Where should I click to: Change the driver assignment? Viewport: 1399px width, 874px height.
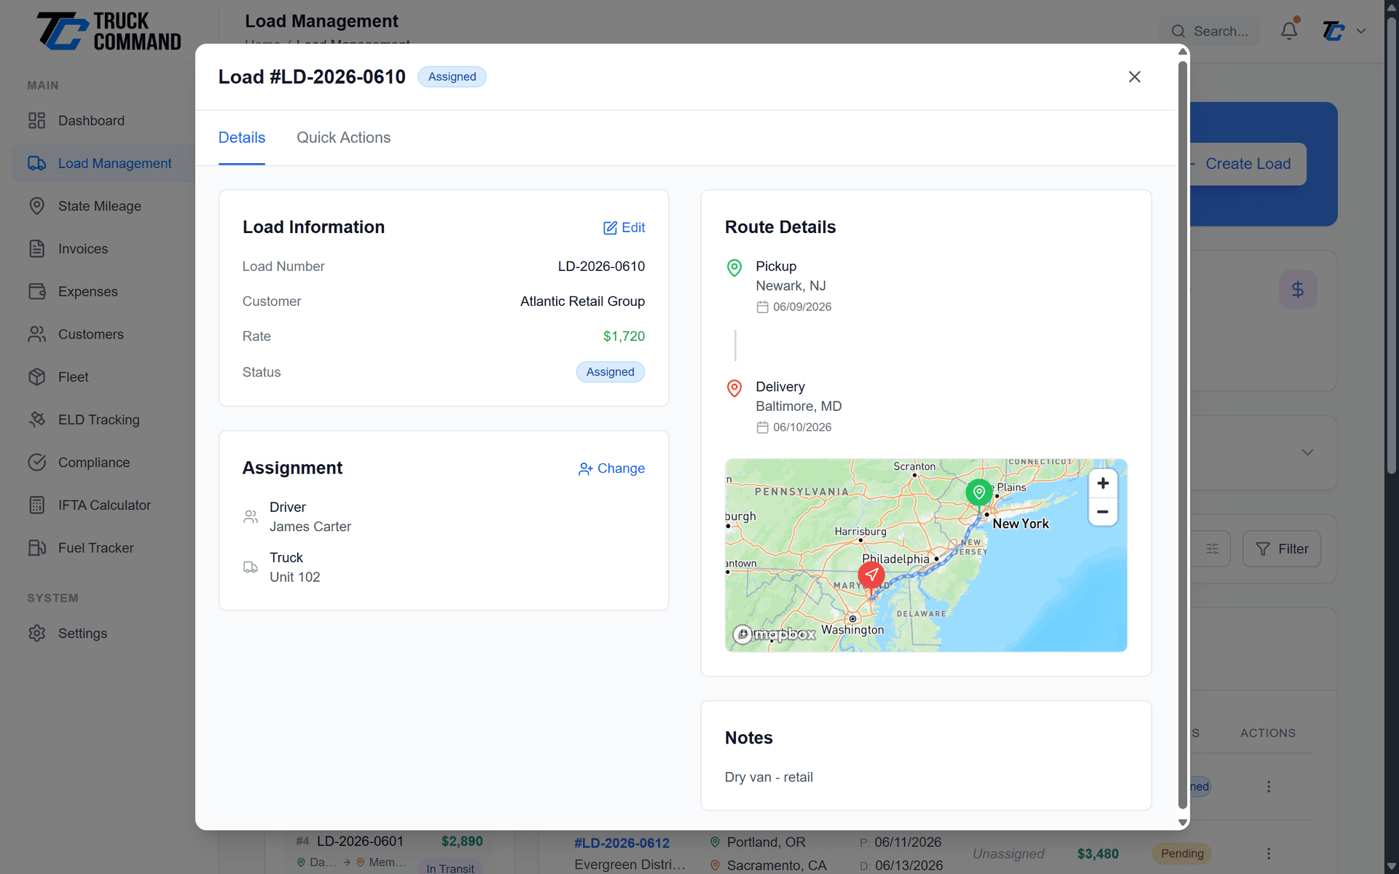[611, 468]
